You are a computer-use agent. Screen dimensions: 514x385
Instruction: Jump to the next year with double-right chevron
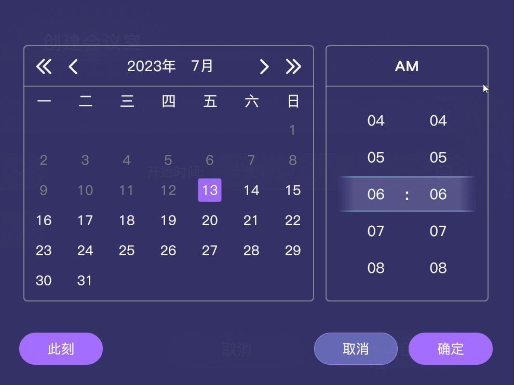point(293,66)
